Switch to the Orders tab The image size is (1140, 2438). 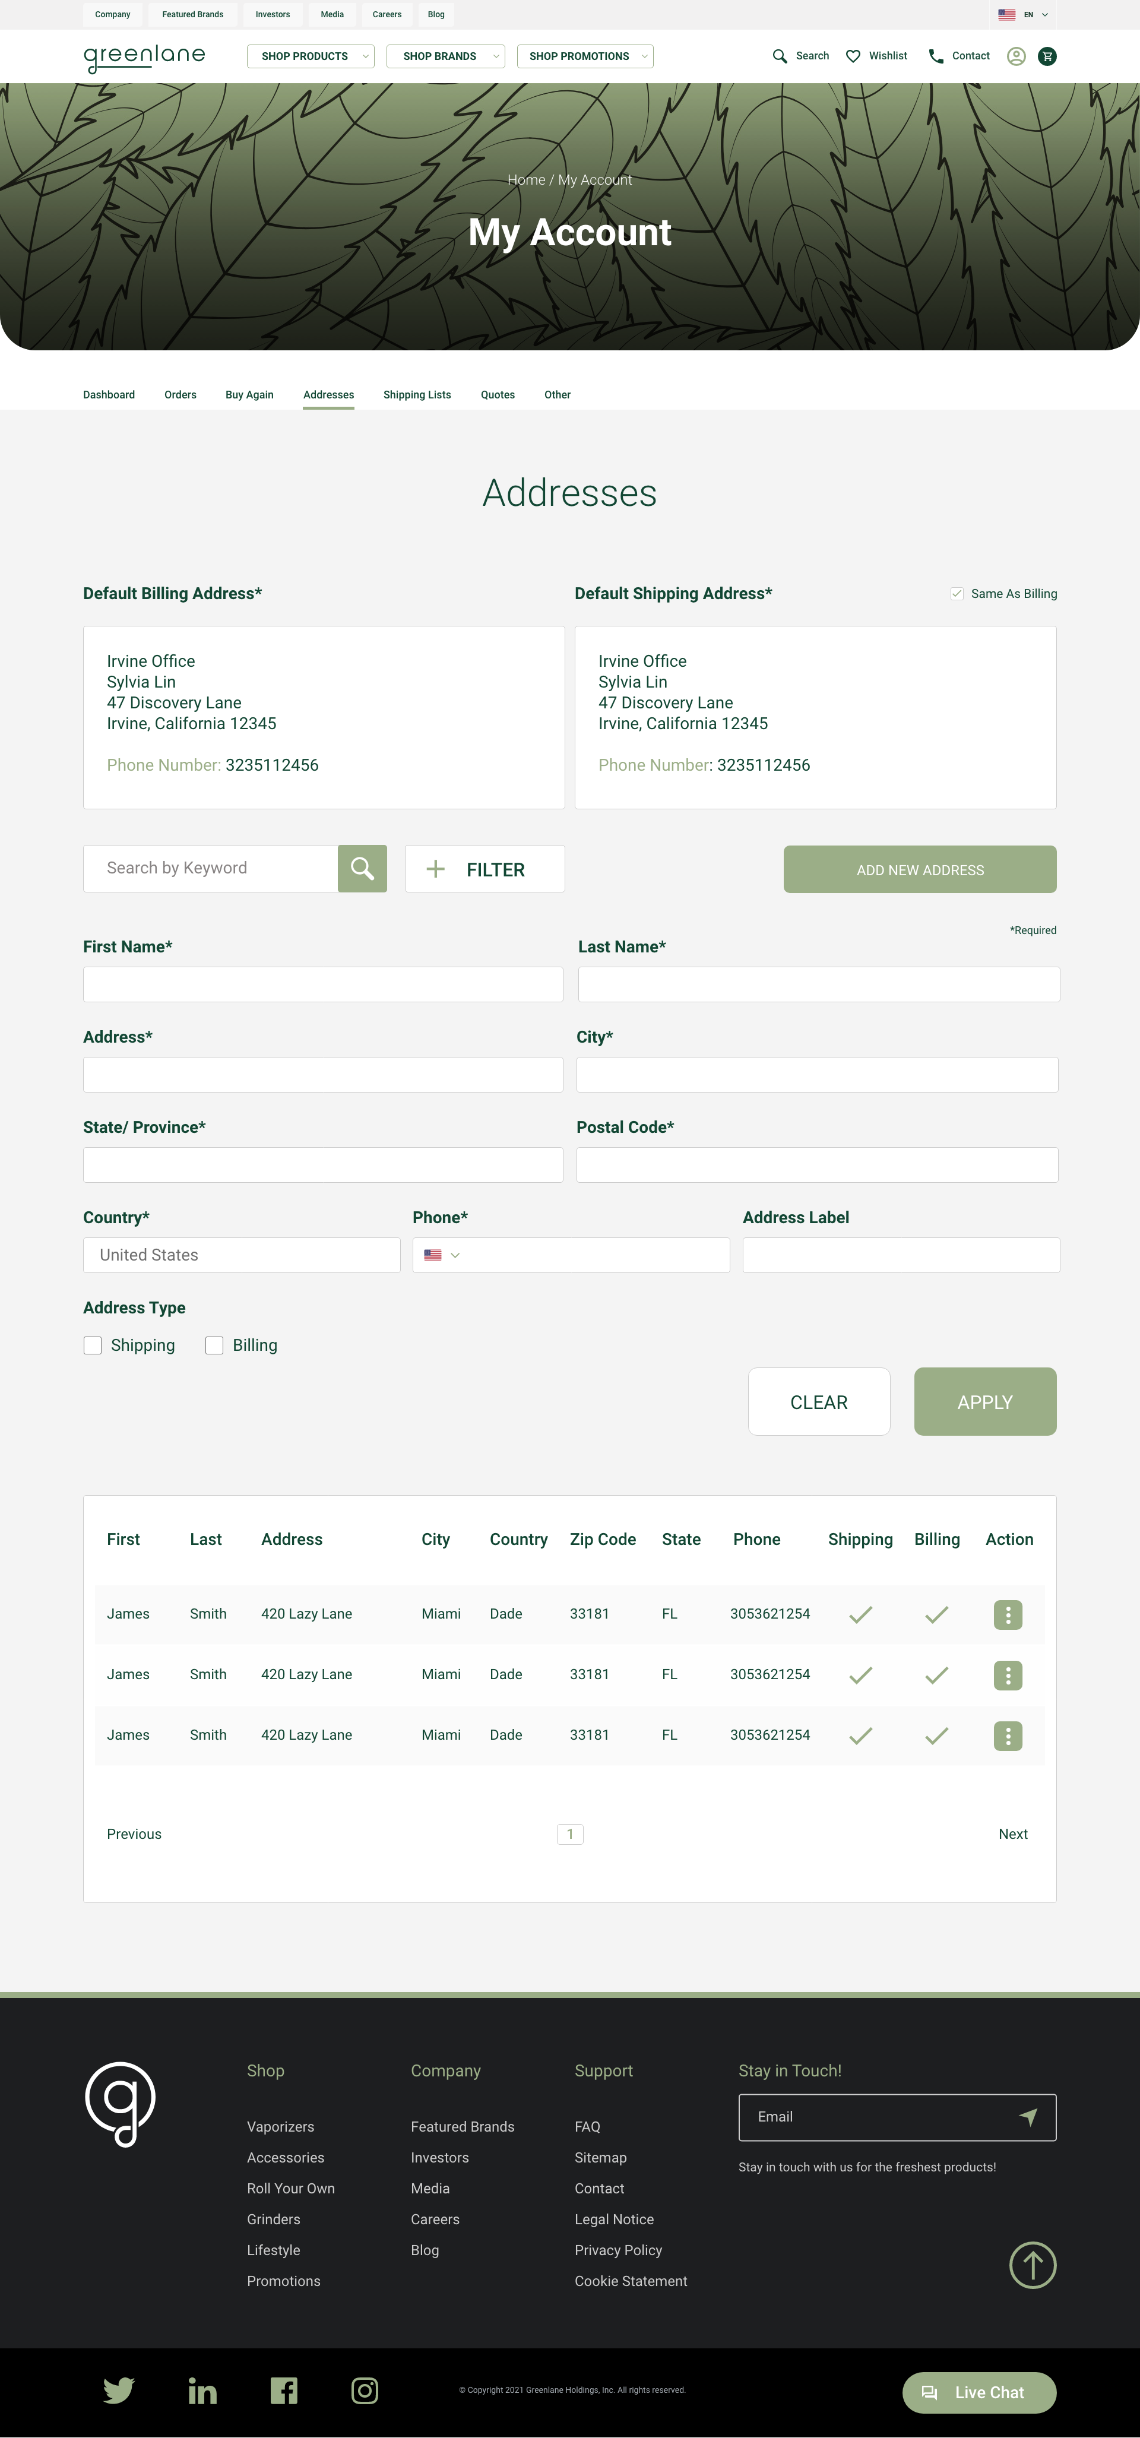pos(180,395)
